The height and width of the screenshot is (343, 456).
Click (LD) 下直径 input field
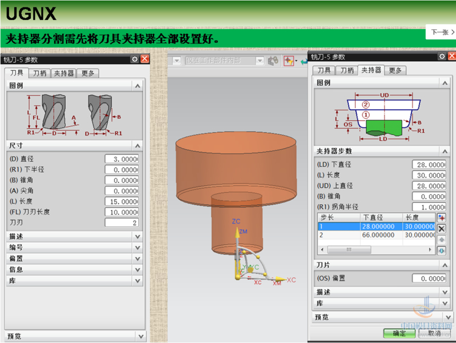[x=429, y=165]
